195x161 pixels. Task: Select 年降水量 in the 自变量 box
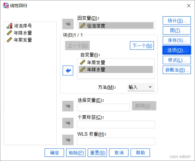(x=116, y=69)
